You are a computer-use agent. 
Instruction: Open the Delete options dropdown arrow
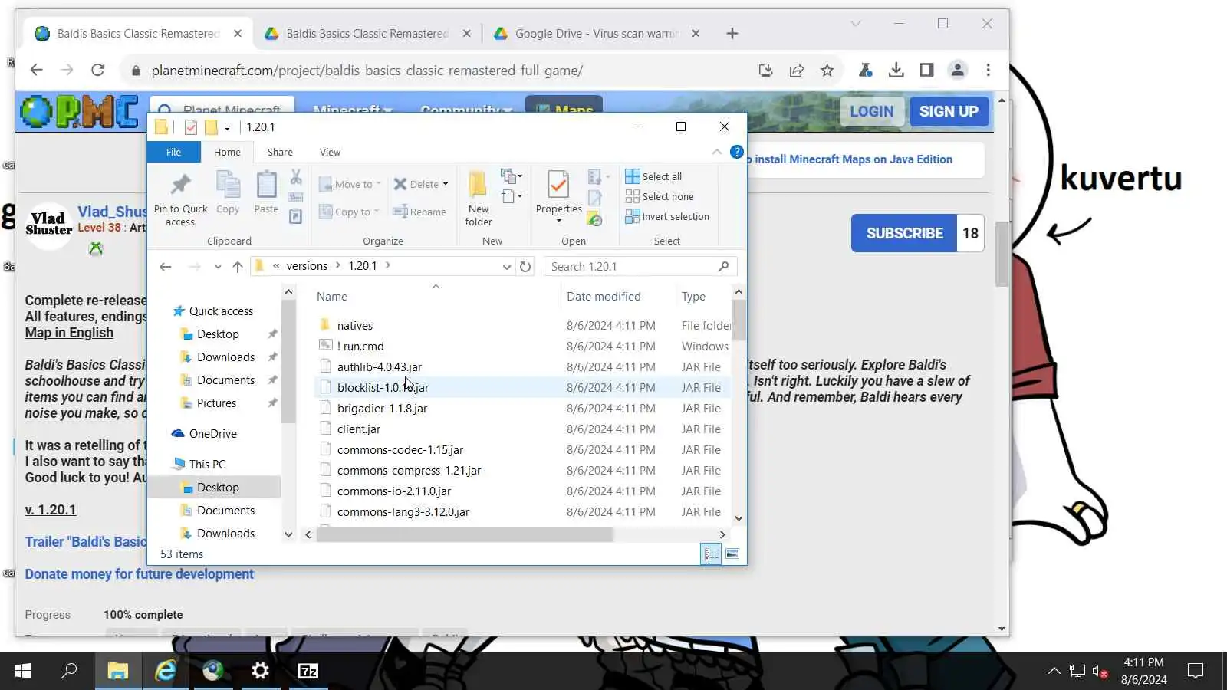(x=446, y=184)
